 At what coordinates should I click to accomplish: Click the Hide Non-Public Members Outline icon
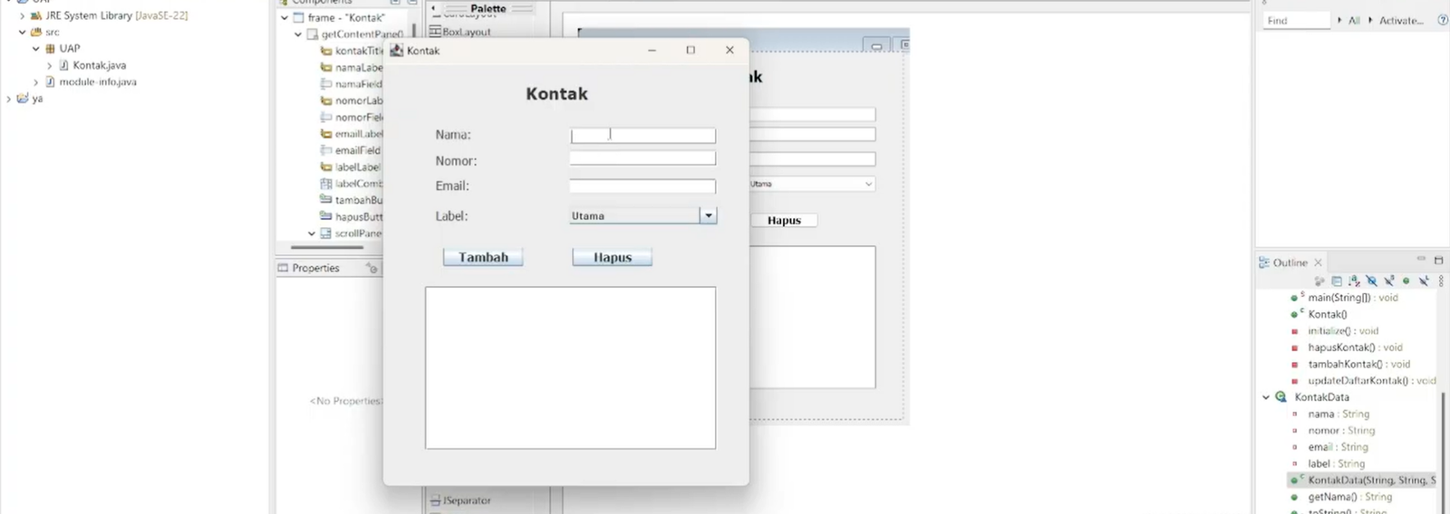pyautogui.click(x=1406, y=281)
